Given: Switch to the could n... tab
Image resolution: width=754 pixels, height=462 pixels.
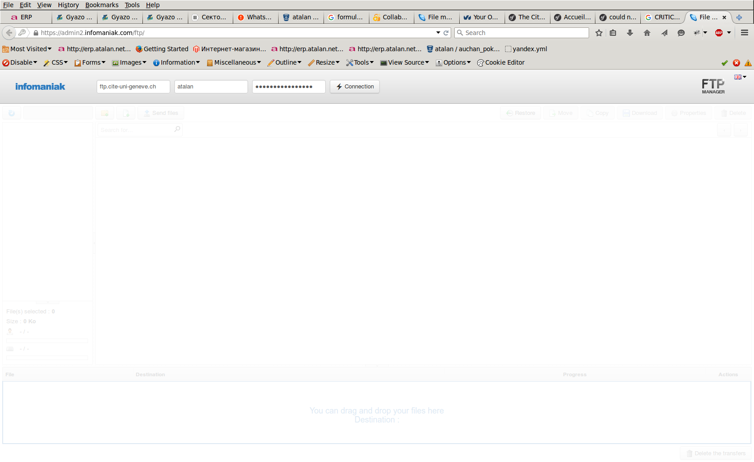Looking at the screenshot, I should 618,17.
